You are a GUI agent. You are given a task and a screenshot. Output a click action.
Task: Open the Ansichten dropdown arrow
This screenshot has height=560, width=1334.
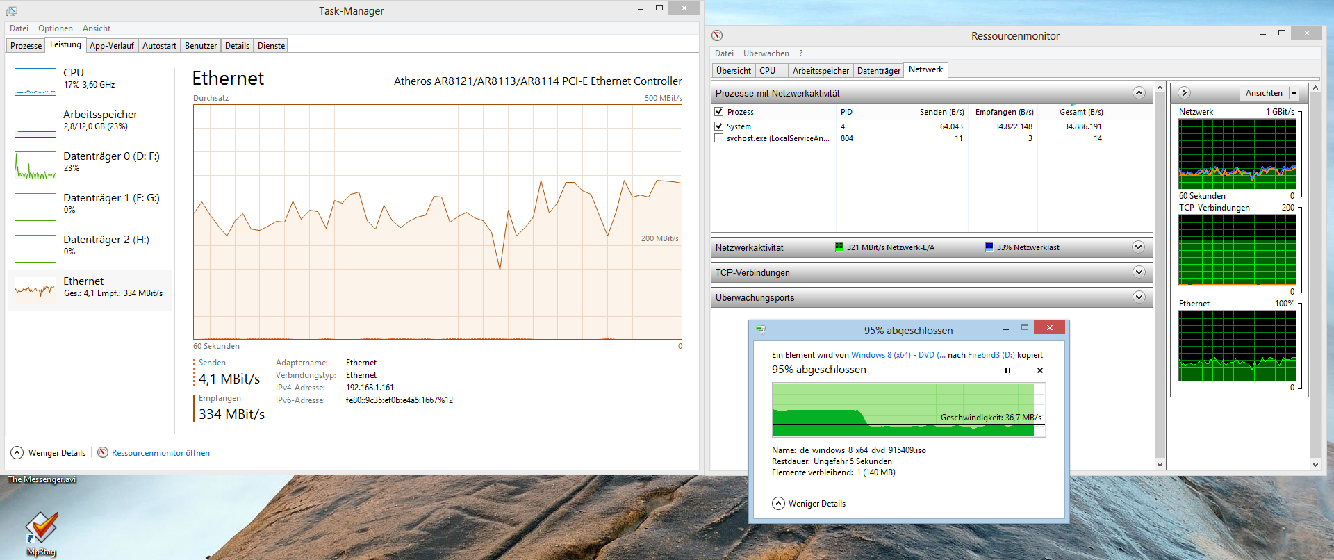pyautogui.click(x=1294, y=93)
